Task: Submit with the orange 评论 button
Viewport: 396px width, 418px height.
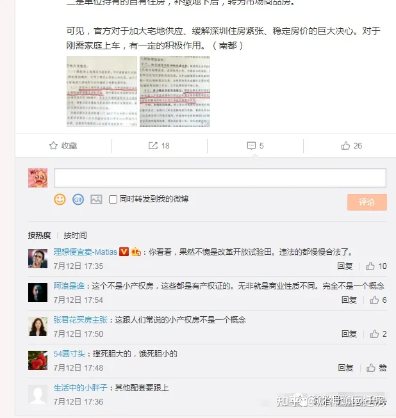Action: tap(367, 202)
